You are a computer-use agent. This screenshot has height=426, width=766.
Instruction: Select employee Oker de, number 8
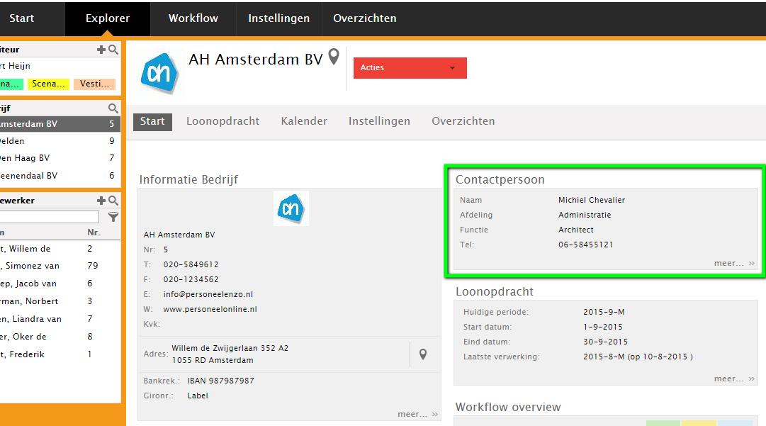tap(60, 337)
